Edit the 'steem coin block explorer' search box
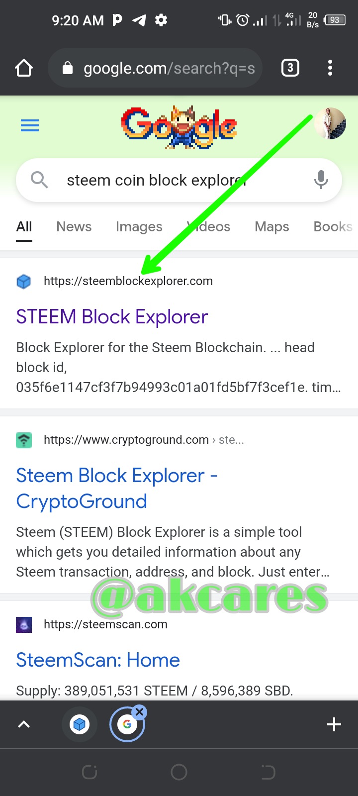Viewport: 358px width, 796px height. pos(179,180)
